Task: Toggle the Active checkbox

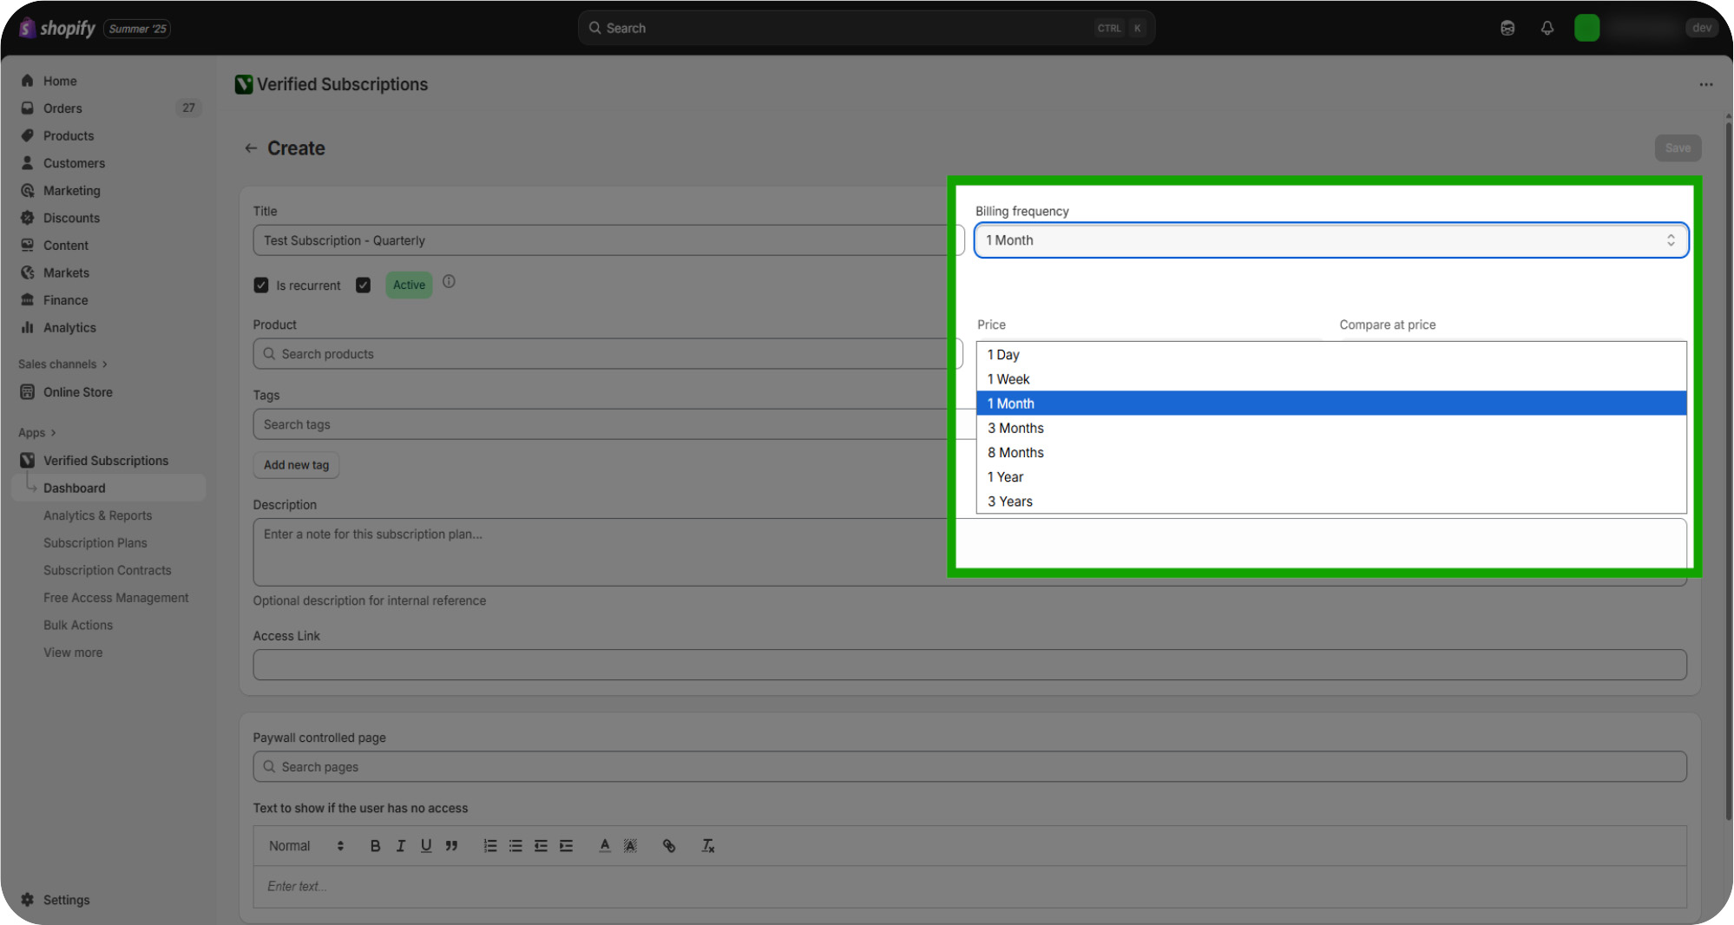Action: pyautogui.click(x=364, y=285)
